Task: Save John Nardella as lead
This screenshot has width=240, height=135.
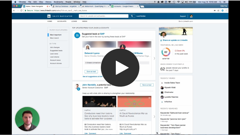Action: (x=147, y=85)
